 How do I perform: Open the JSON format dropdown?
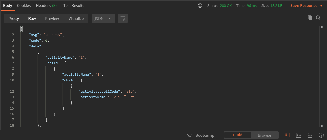click(103, 18)
